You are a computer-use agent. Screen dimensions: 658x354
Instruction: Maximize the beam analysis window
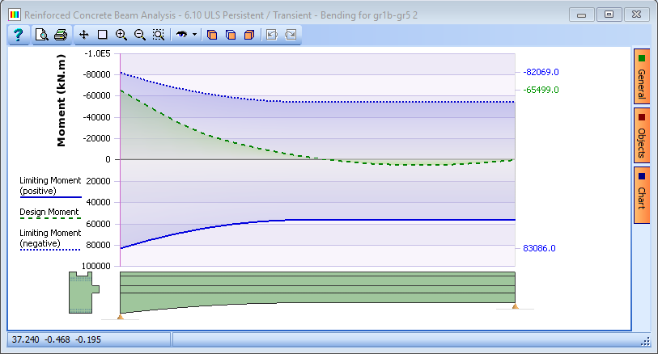(x=609, y=15)
